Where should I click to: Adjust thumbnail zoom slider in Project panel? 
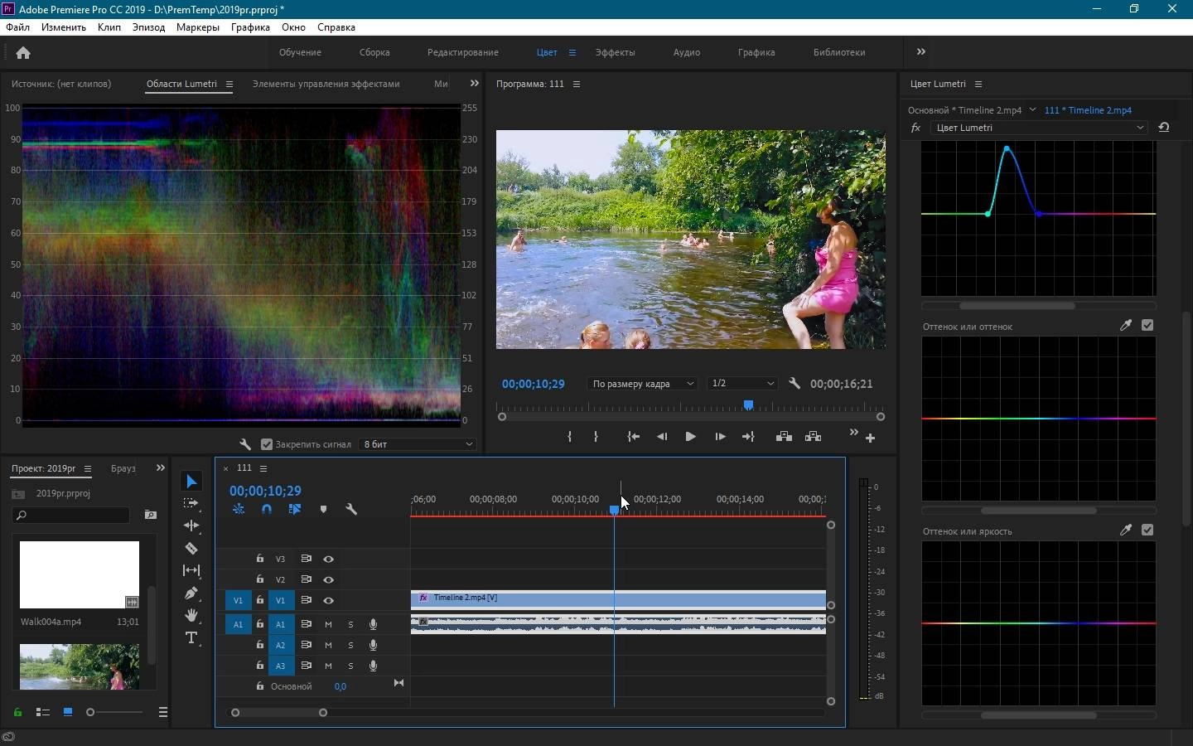tap(90, 712)
